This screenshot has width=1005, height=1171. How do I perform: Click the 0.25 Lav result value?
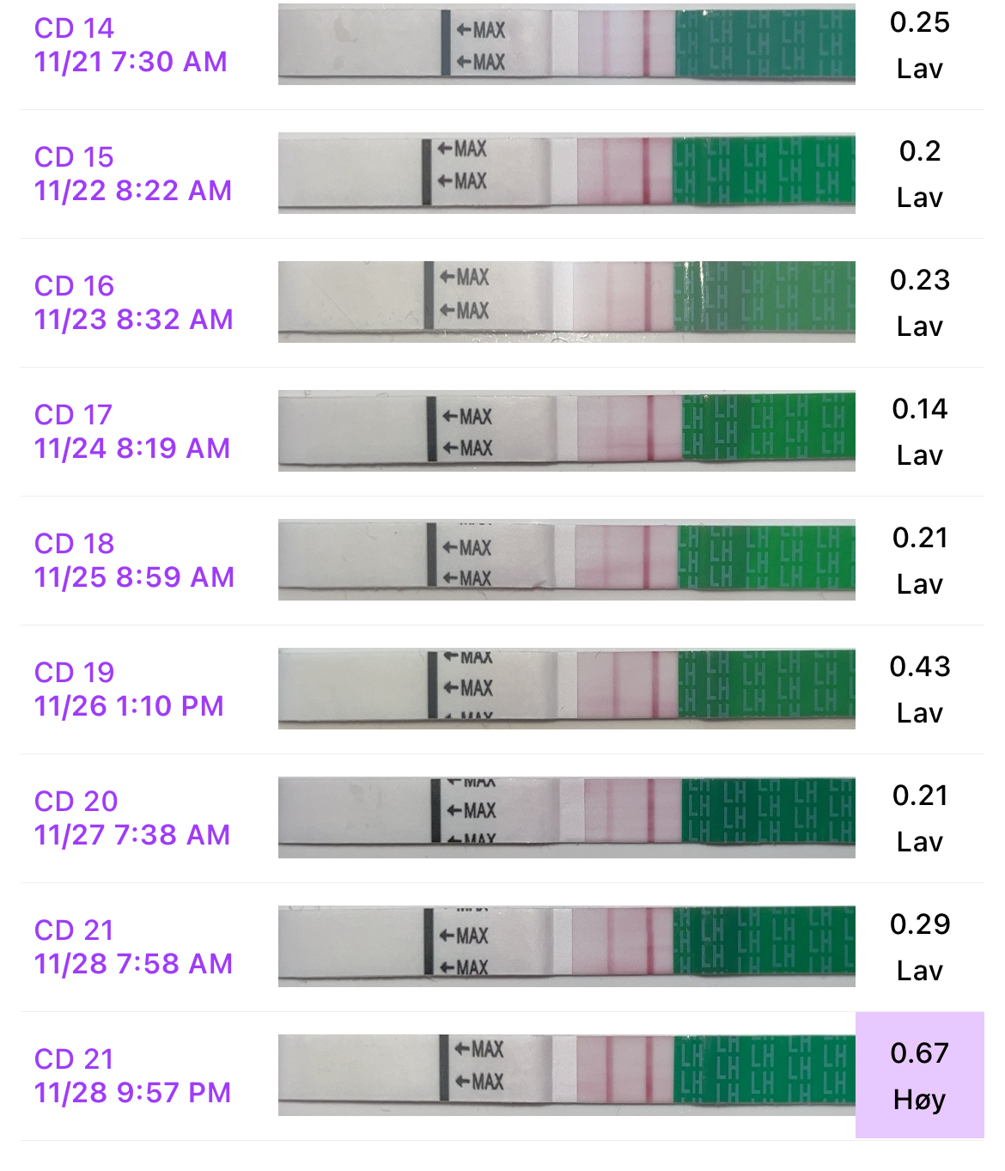919,45
